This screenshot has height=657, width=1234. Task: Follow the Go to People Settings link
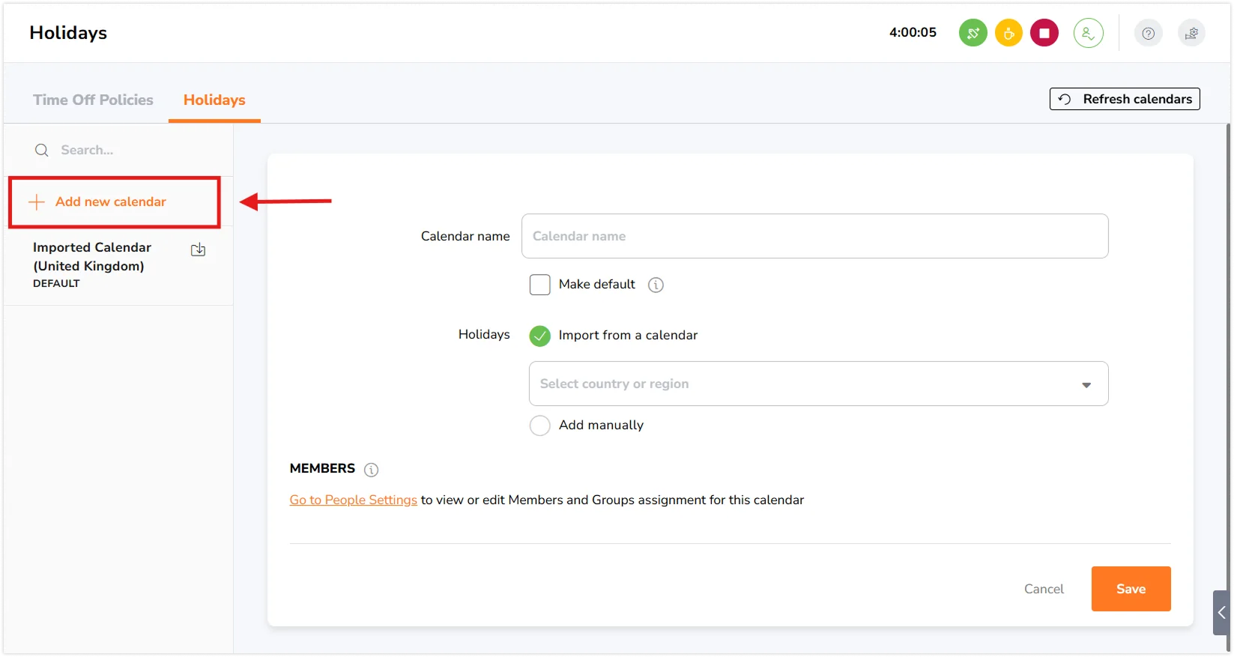click(x=353, y=500)
